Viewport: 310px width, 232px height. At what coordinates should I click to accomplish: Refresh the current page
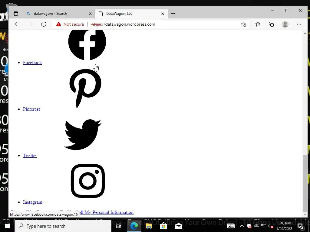(44, 24)
